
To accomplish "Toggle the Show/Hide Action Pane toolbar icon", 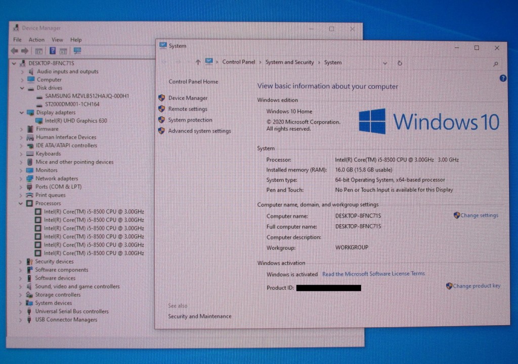I will [x=63, y=51].
